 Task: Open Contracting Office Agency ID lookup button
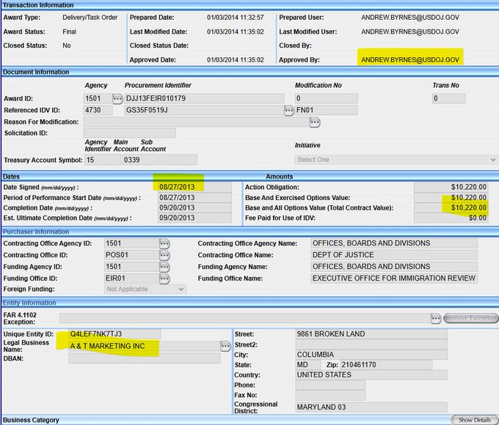[164, 243]
